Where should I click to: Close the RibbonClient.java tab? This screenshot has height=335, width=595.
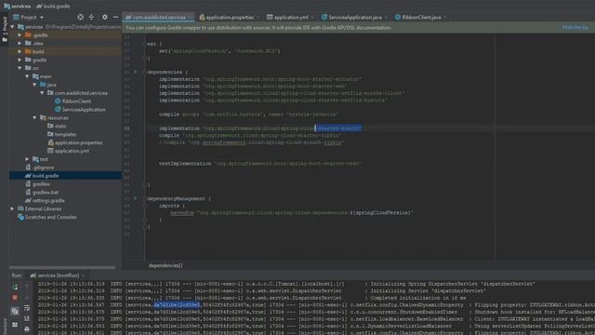[445, 18]
